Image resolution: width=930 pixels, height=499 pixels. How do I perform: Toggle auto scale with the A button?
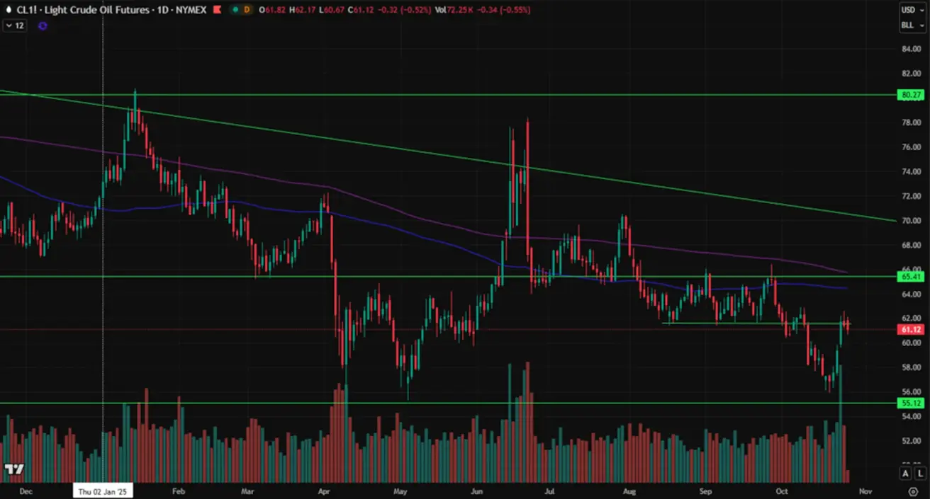905,473
